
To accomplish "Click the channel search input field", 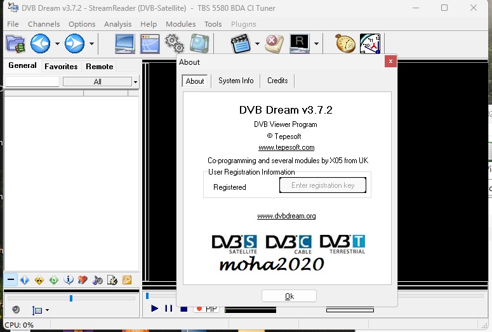I will tap(32, 82).
